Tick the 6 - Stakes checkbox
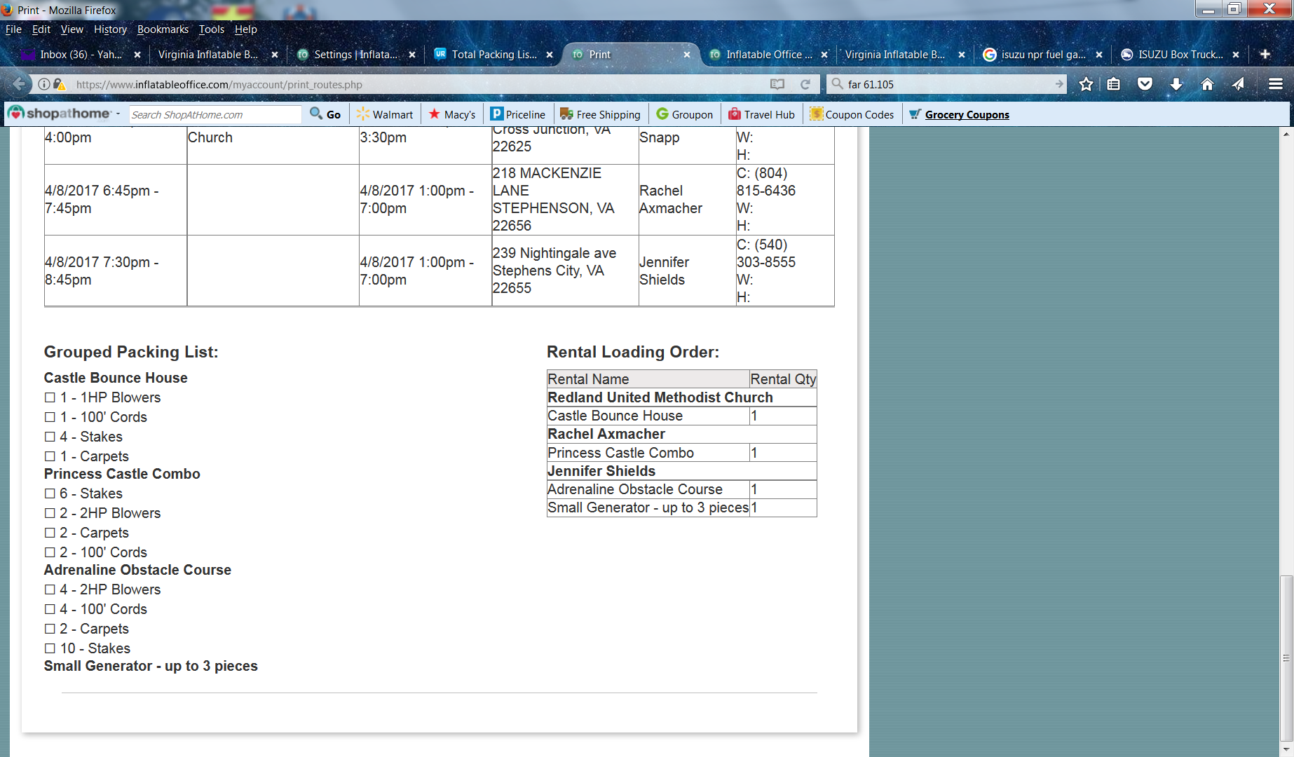 [x=50, y=493]
